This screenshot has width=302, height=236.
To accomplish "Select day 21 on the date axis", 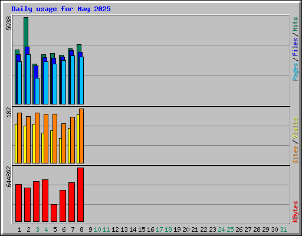I will [195, 230].
